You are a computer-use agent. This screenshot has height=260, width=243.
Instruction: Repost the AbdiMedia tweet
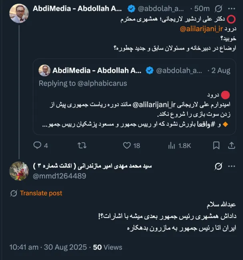pos(82,146)
